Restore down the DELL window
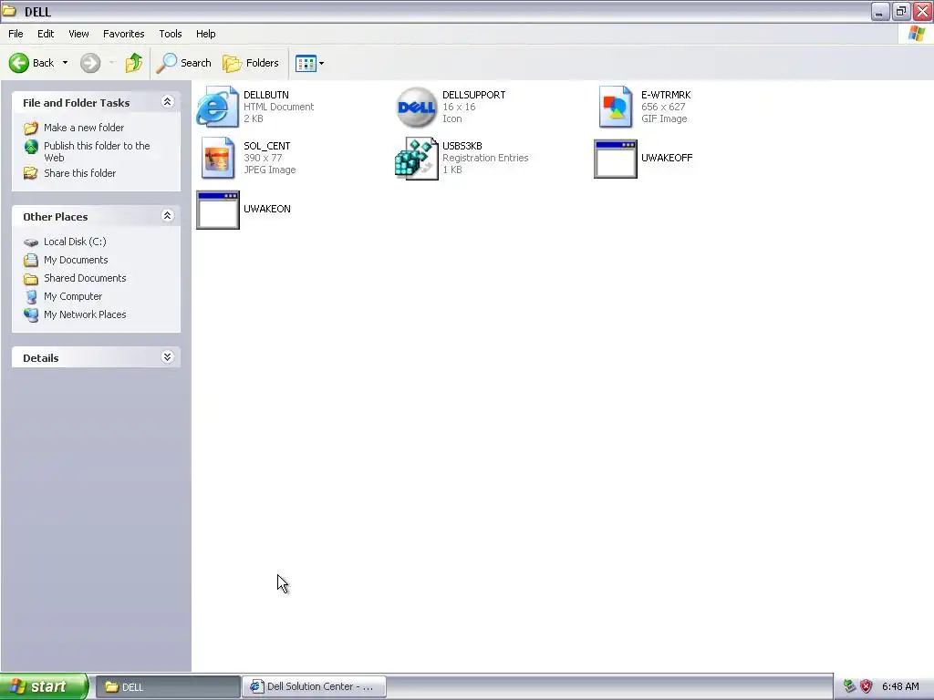The height and width of the screenshot is (700, 934). coord(901,11)
